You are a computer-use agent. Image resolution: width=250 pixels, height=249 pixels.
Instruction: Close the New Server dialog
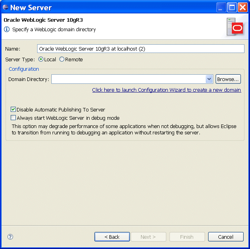[x=242, y=8]
